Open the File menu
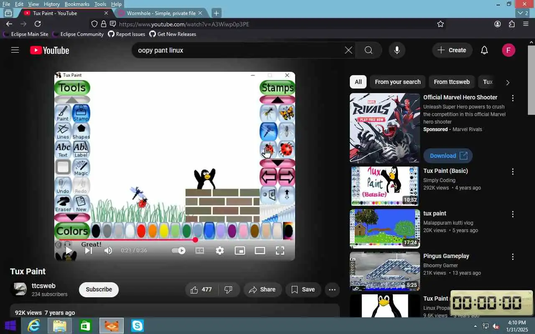The height and width of the screenshot is (334, 535). click(6, 4)
